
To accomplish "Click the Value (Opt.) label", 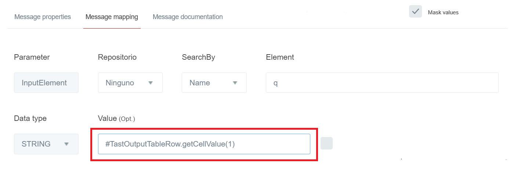I will coord(116,118).
